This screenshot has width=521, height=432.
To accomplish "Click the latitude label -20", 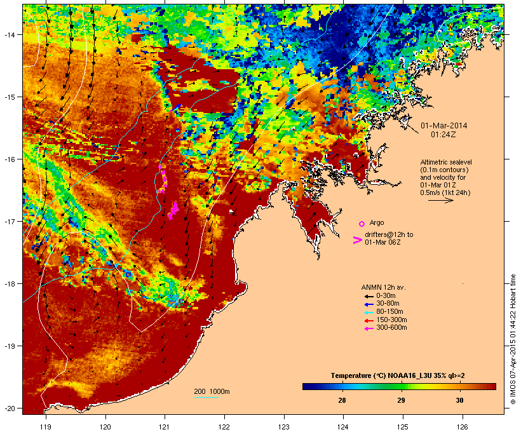I will click(x=9, y=408).
